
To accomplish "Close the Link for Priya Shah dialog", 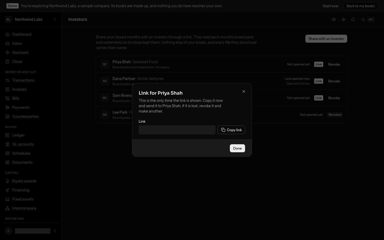I will point(243,91).
